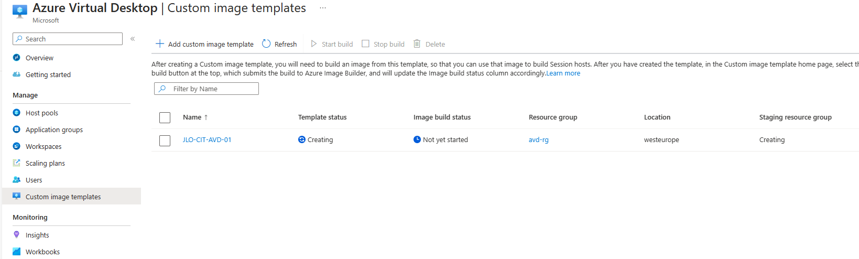The height and width of the screenshot is (259, 859).
Task: Click the Creating staging resource group cell
Action: pyautogui.click(x=772, y=140)
